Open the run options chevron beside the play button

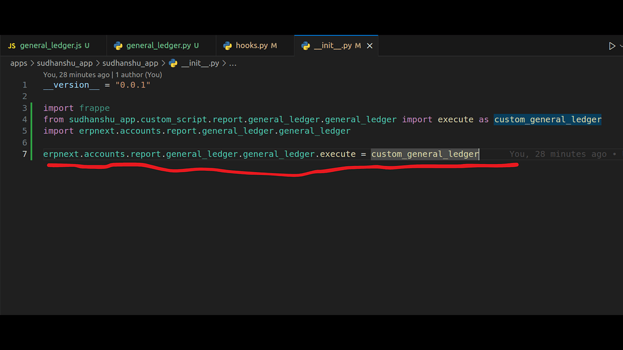click(x=621, y=45)
